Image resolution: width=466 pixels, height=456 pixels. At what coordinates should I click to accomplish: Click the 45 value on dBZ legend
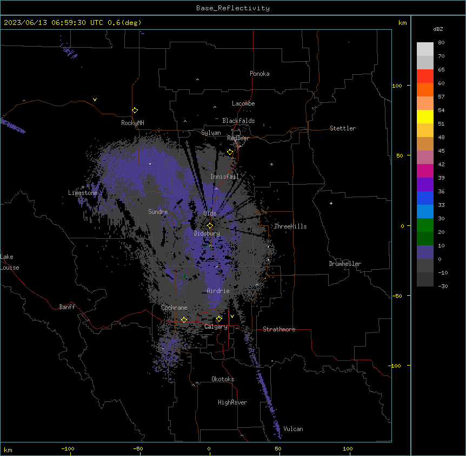[x=441, y=151]
